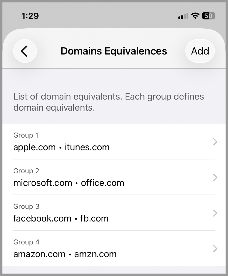Tap the Group 4 label
228x276 pixels.
(x=26, y=242)
